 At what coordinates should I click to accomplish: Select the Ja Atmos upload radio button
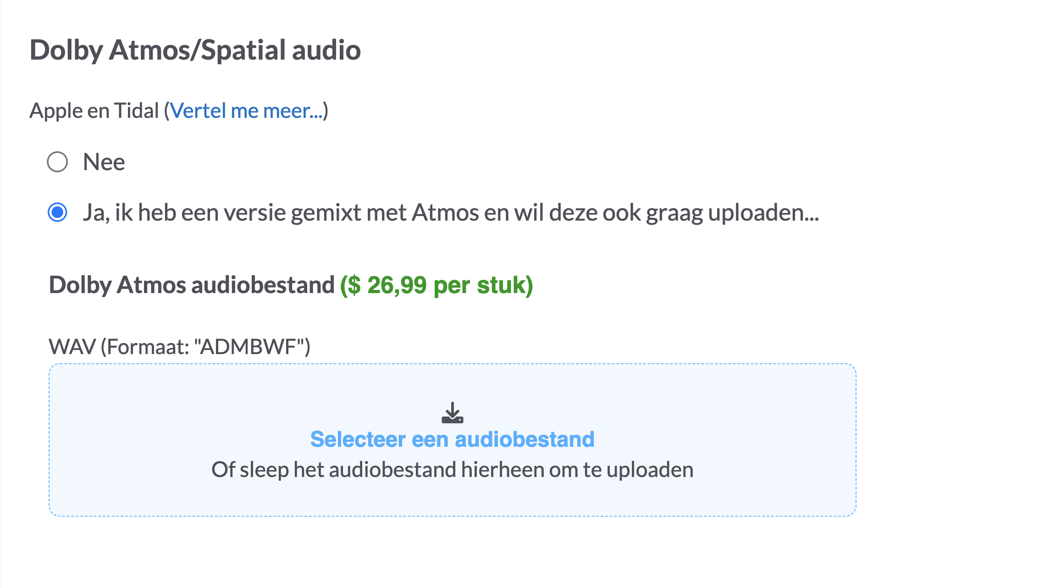57,212
